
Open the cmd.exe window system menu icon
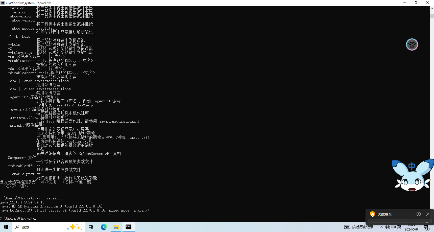(3, 3)
